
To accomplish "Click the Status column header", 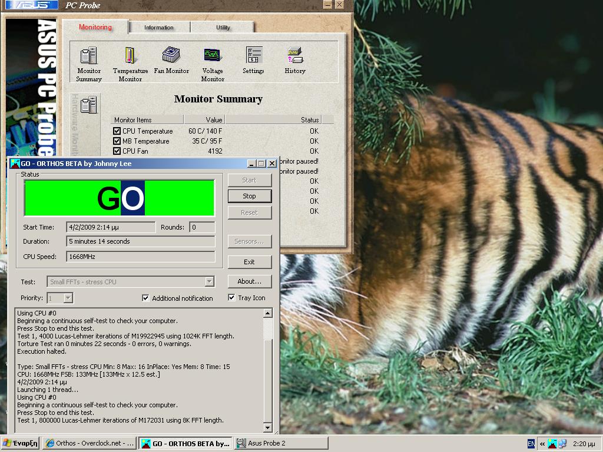I will (273, 120).
